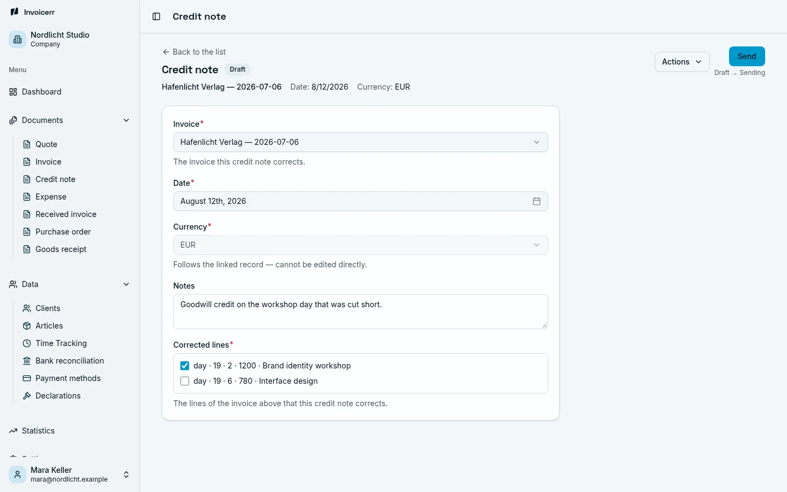The height and width of the screenshot is (492, 787).
Task: Click the Date: 8/12/2026 header text
Action: [319, 87]
